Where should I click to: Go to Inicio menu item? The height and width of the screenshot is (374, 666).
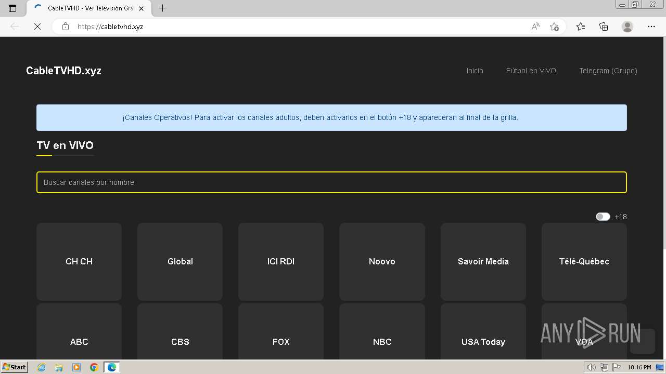click(475, 71)
